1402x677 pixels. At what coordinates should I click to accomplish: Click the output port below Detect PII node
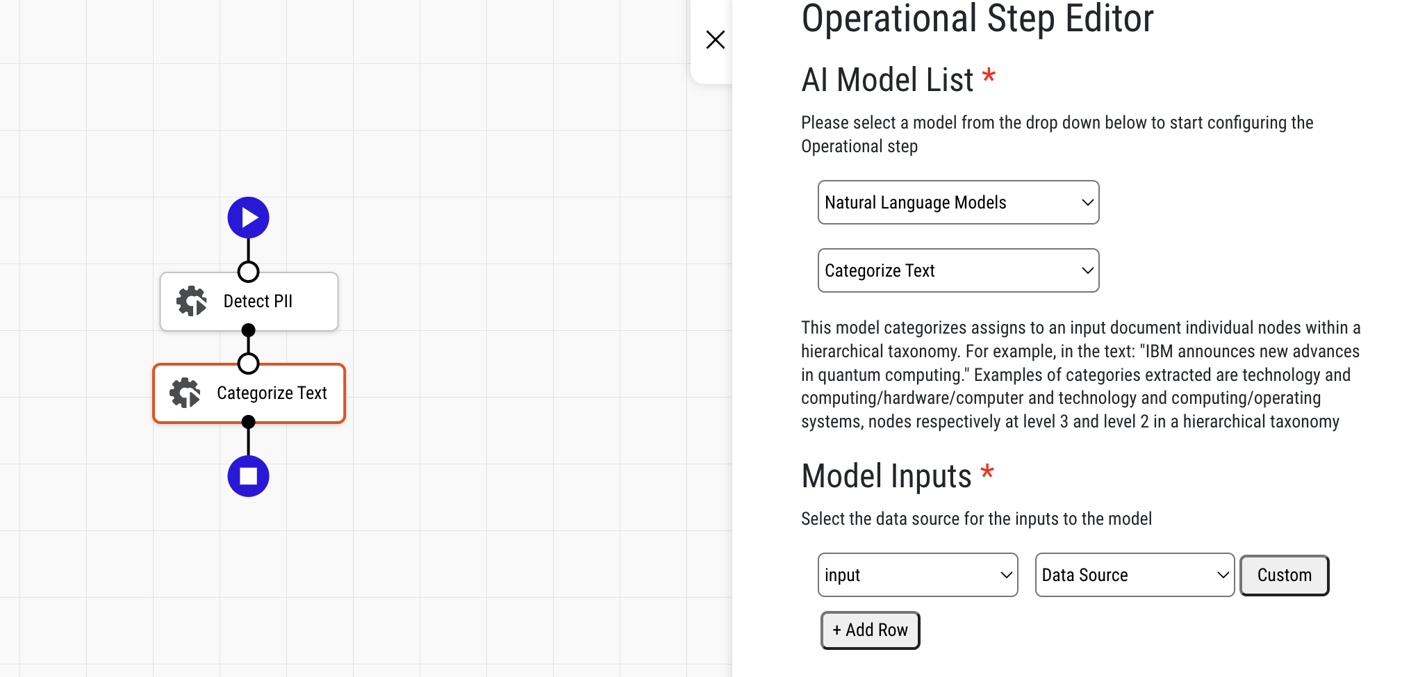(x=248, y=329)
